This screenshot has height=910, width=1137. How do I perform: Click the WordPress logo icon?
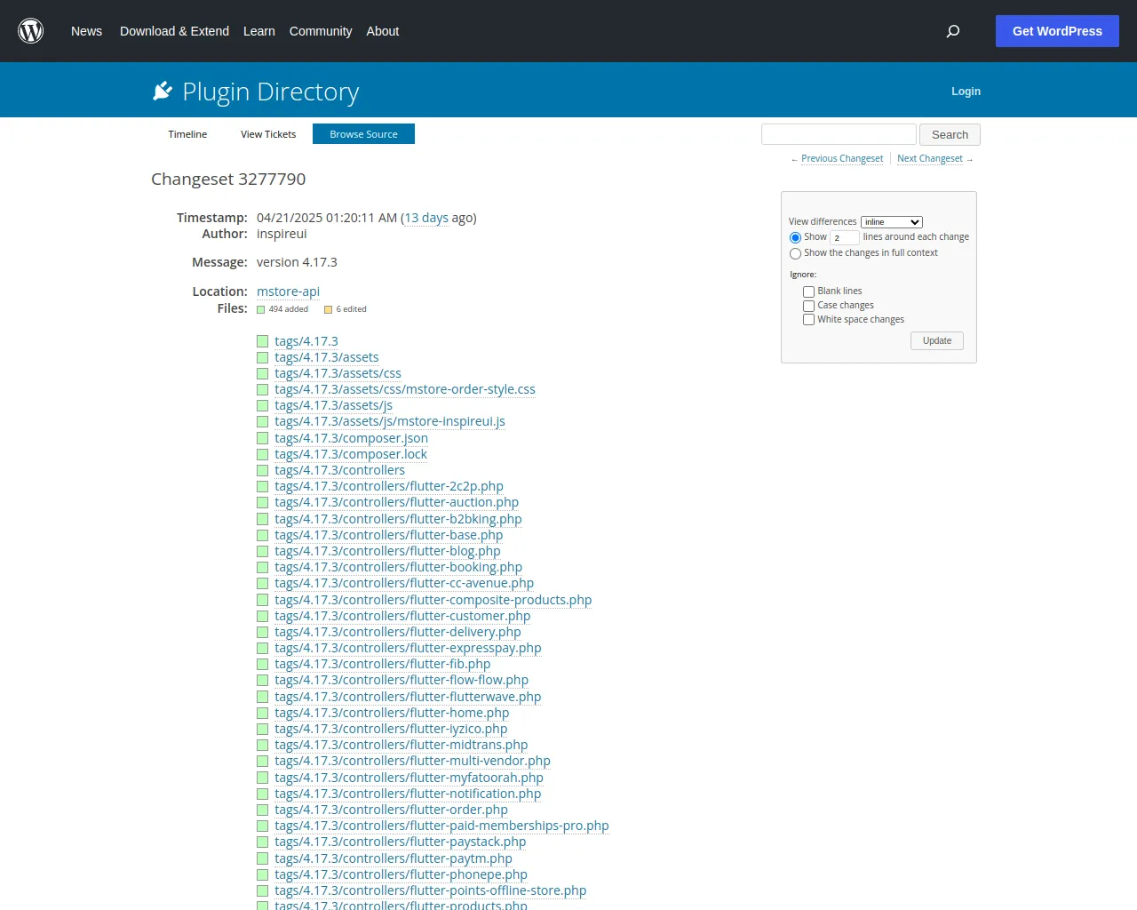click(31, 31)
